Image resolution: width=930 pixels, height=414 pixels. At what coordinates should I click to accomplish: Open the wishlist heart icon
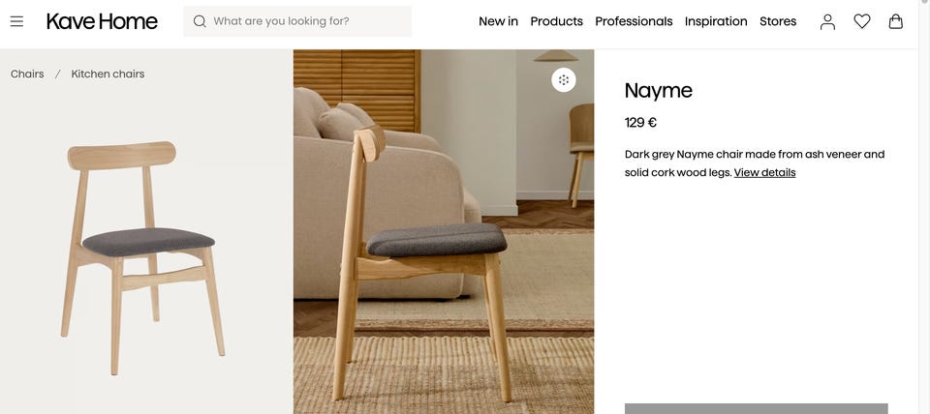coord(862,21)
